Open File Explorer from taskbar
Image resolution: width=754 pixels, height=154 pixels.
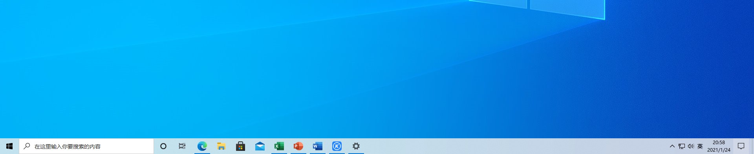(x=221, y=146)
